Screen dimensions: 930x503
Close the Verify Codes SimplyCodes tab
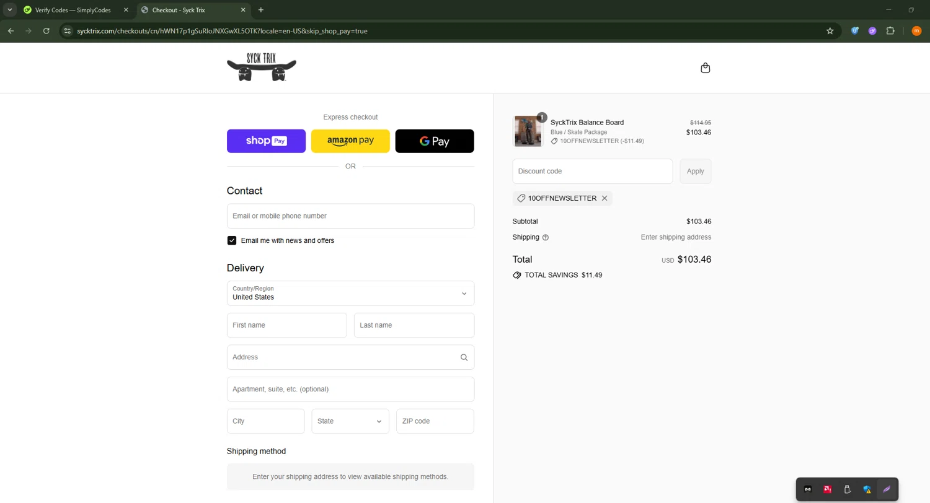click(x=126, y=10)
